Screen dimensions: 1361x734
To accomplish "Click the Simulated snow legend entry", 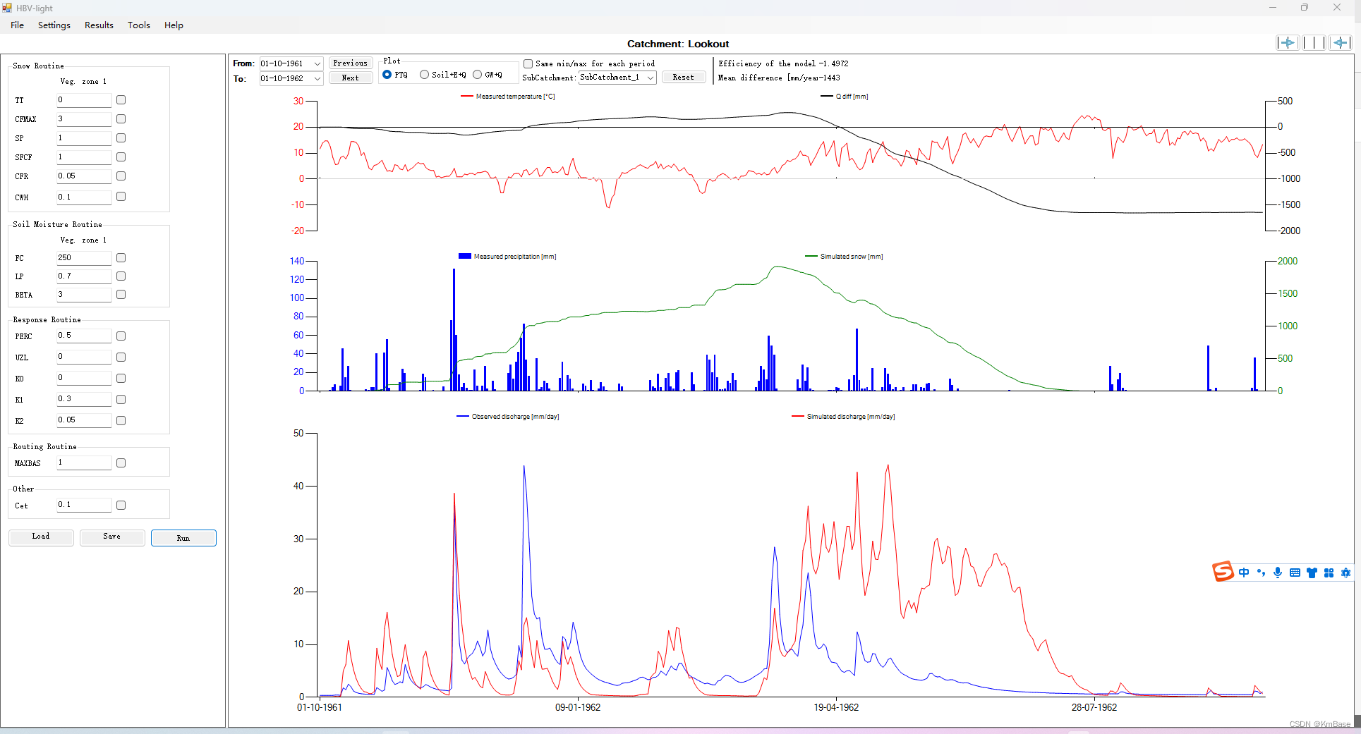I will coord(845,257).
